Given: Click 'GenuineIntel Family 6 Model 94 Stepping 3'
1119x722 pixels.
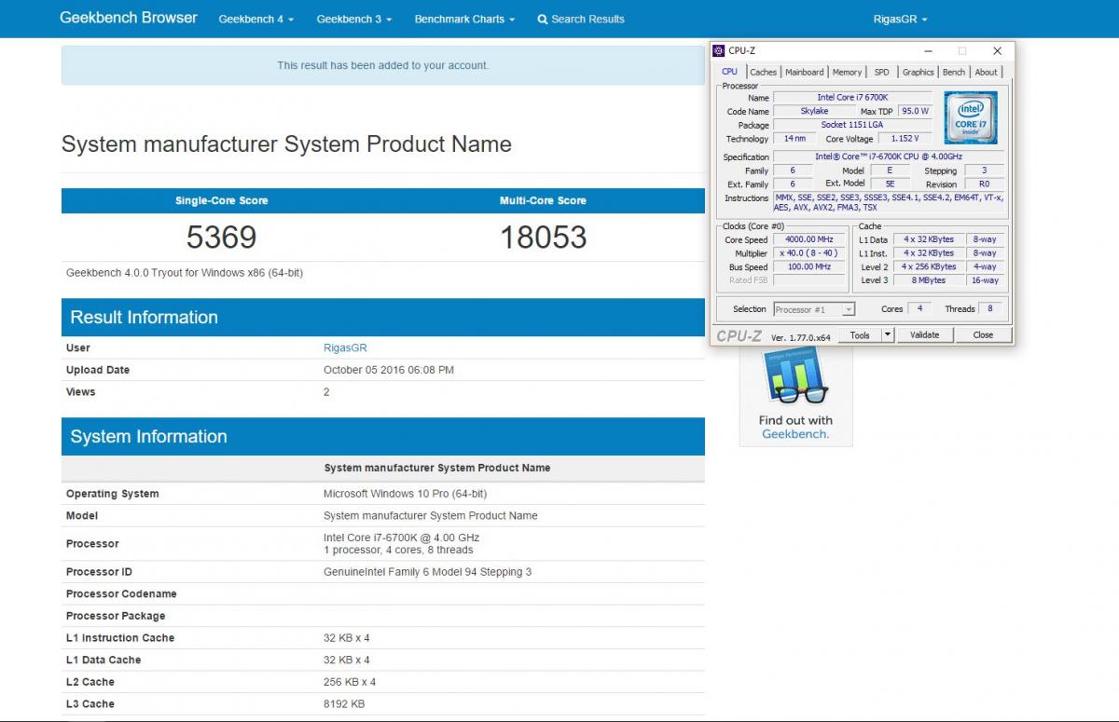Looking at the screenshot, I should [x=427, y=572].
